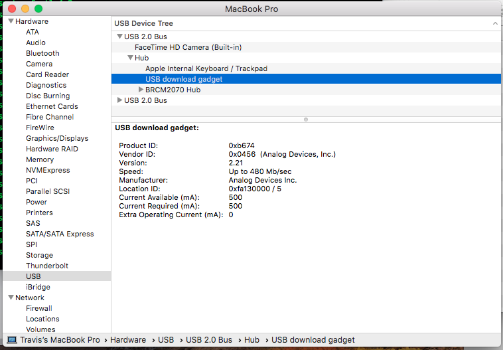Image resolution: width=503 pixels, height=350 pixels.
Task: Select FaceTime HD Camera (Built-in) device
Action: click(x=188, y=47)
